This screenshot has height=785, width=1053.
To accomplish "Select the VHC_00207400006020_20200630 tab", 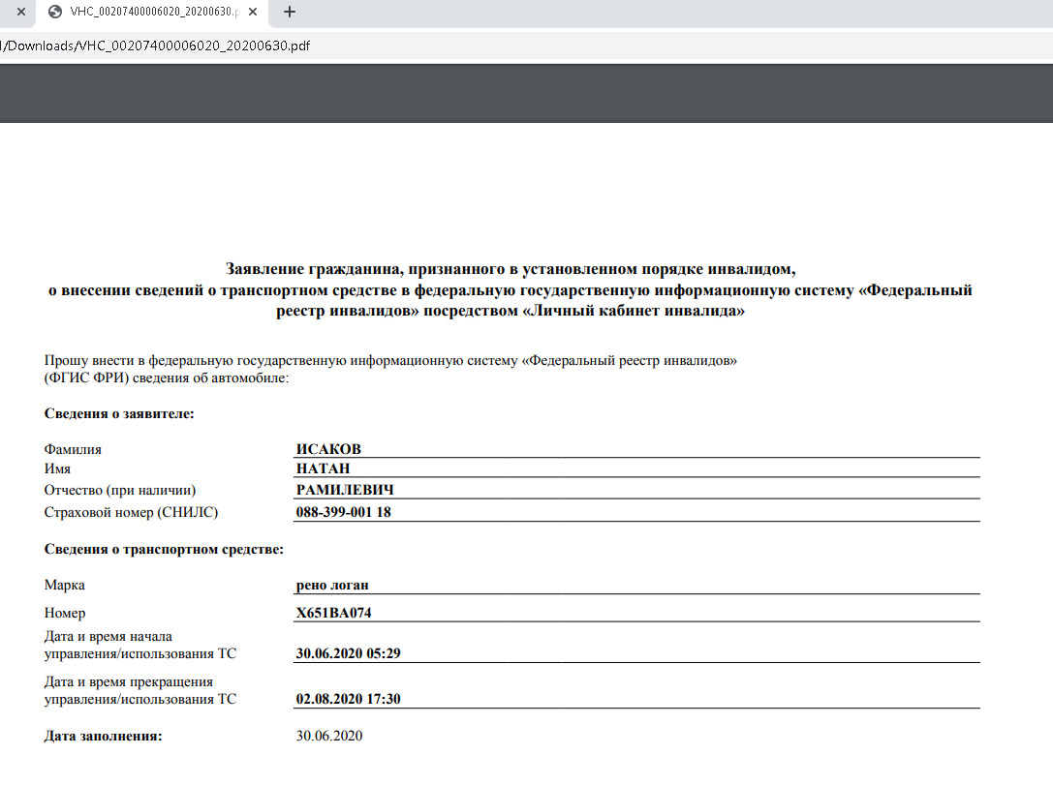I will coord(153,12).
